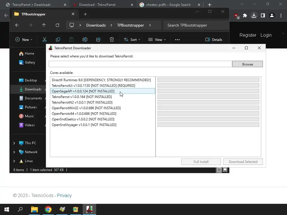Open the Sort dropdown in Explorer
Screen dimensions: 287x215
pyautogui.click(x=132, y=39)
